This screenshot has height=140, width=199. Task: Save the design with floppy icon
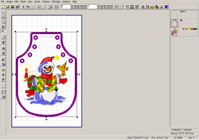[x=12, y=7]
